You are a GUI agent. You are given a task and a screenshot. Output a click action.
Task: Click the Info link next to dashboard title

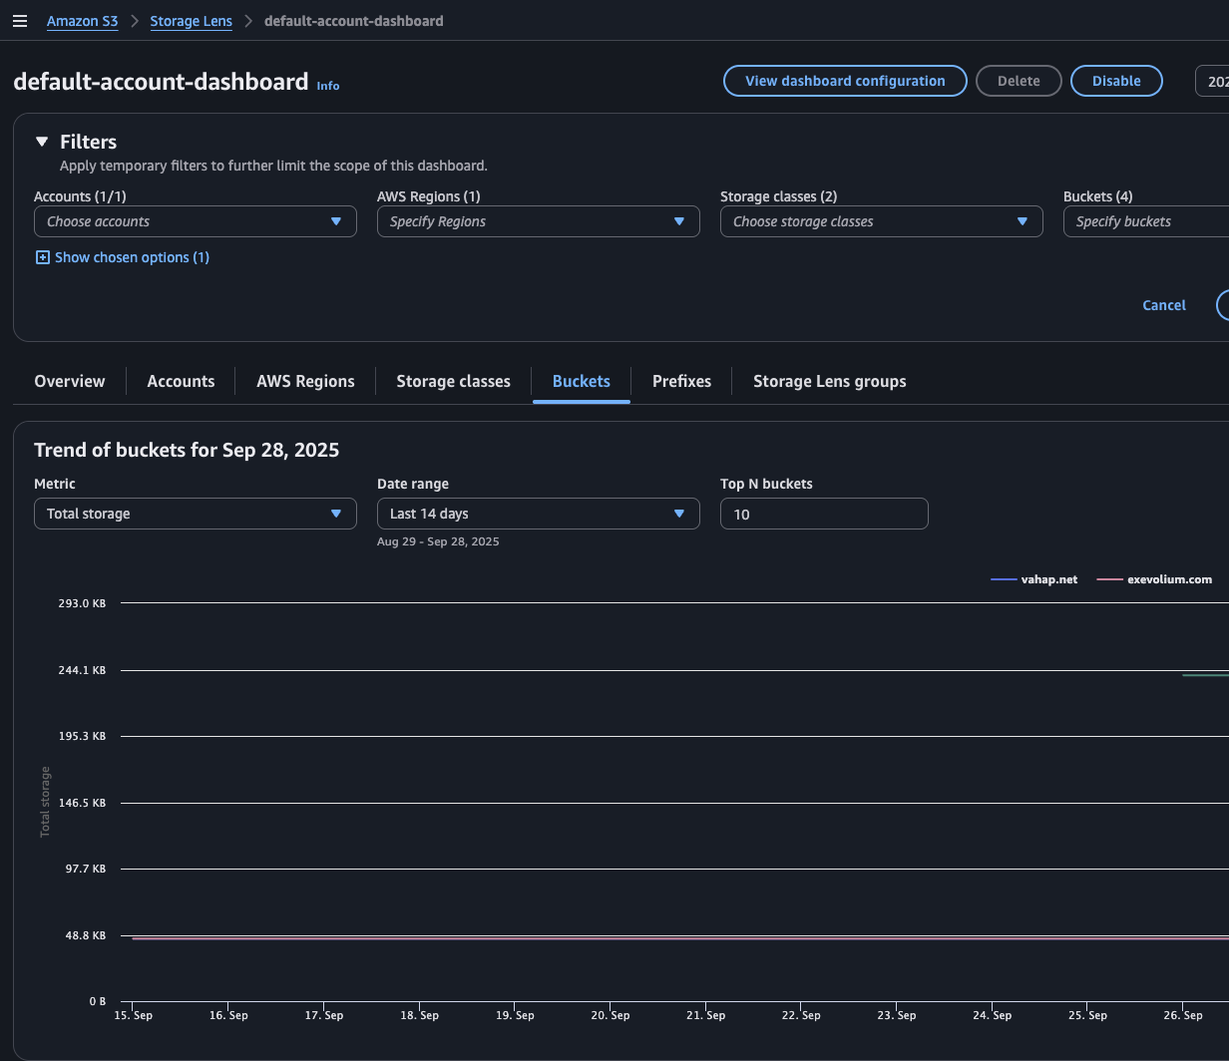click(327, 86)
